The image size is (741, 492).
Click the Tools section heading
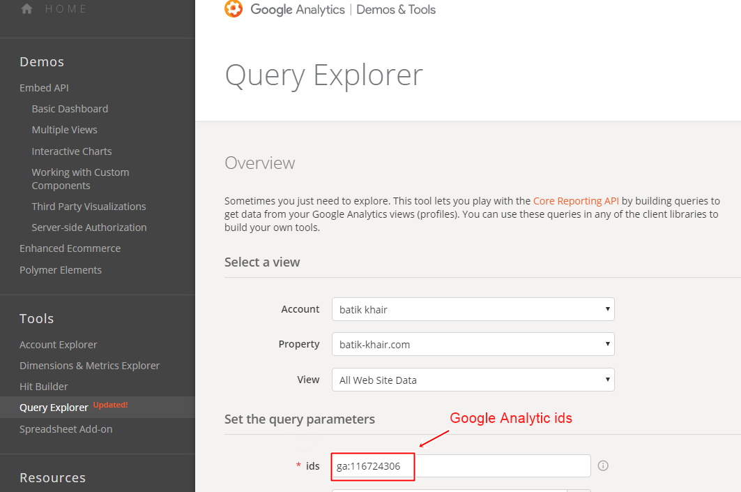[36, 318]
